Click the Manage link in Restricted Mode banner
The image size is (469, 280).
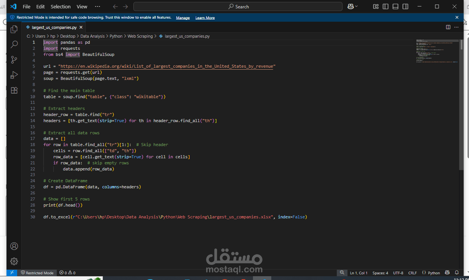tap(183, 17)
